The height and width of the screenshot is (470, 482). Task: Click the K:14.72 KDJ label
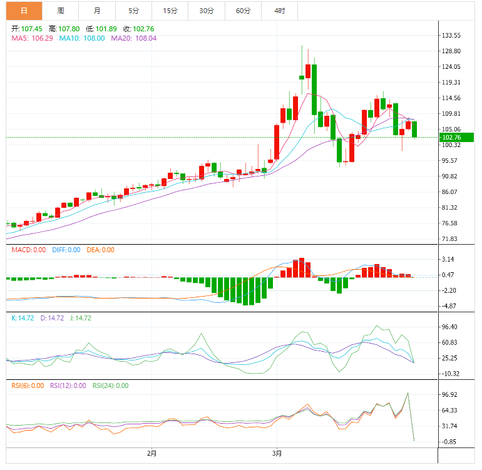coord(23,318)
